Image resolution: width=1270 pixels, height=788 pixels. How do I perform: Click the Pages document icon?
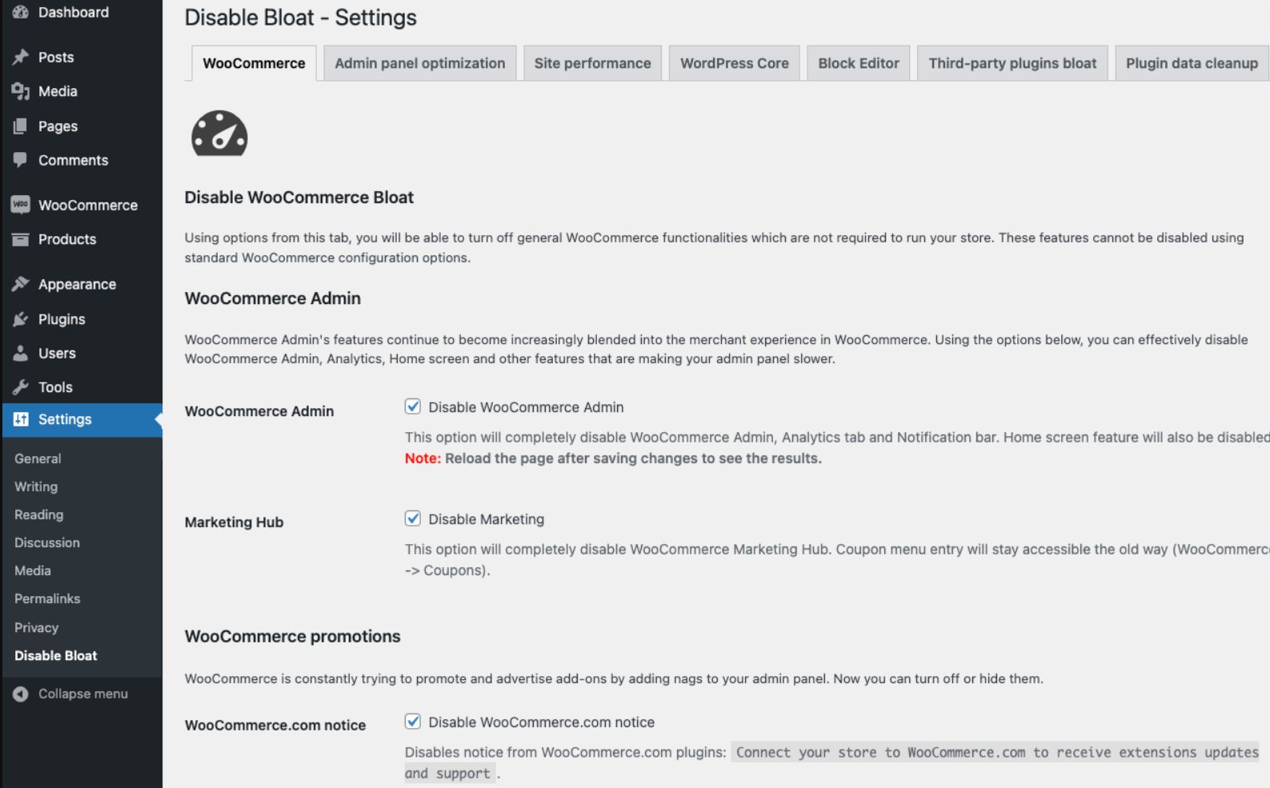point(21,126)
